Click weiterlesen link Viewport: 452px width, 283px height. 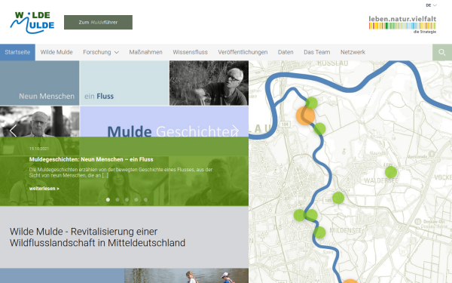[x=44, y=189]
